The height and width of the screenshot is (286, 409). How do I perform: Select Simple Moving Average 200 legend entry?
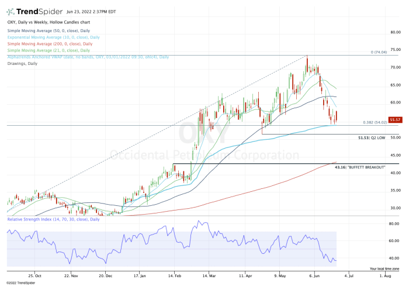tap(50, 44)
